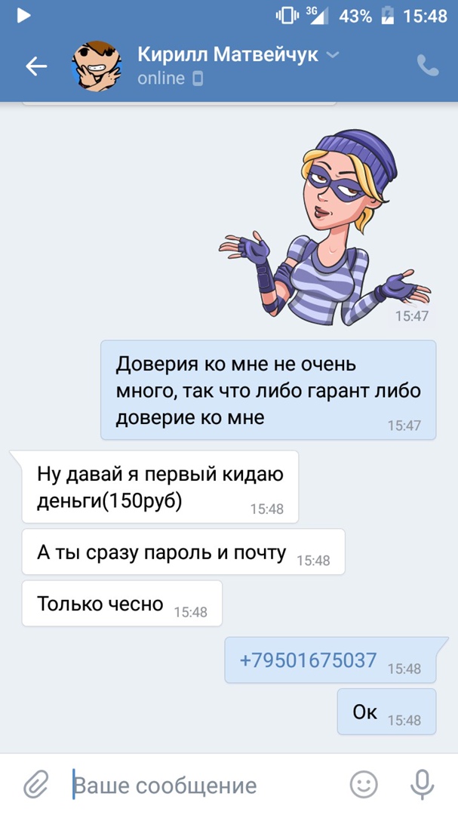This screenshot has height=815, width=458.
Task: Select the 'Доверия ко мне' message bubble
Action: [269, 390]
